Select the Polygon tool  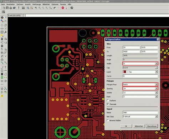coord(5,74)
